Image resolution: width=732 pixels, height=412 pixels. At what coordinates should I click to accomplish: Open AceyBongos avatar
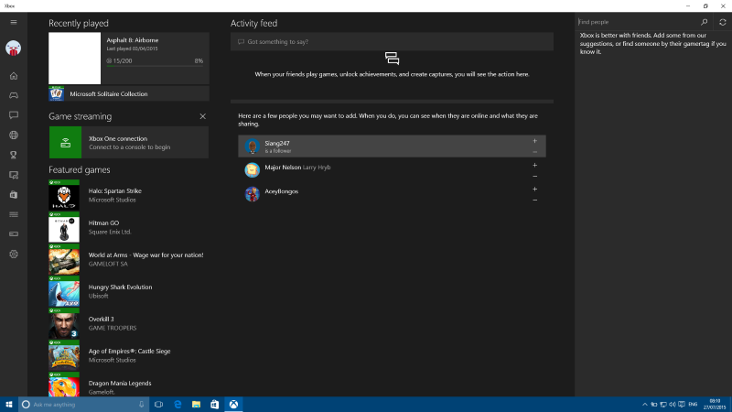pos(253,194)
